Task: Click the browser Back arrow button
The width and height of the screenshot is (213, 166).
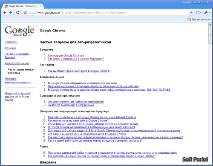Action: point(5,12)
